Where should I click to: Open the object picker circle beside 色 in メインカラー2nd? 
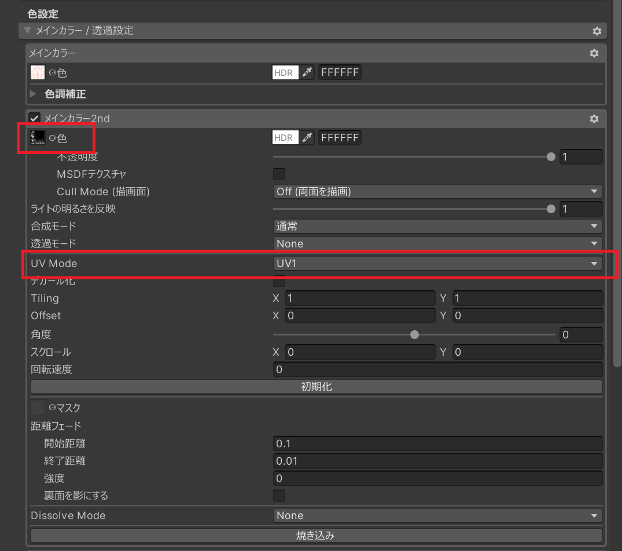(51, 137)
